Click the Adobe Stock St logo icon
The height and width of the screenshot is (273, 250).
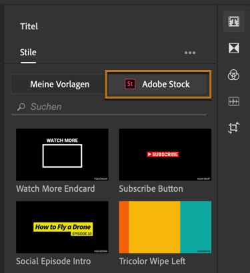[130, 84]
